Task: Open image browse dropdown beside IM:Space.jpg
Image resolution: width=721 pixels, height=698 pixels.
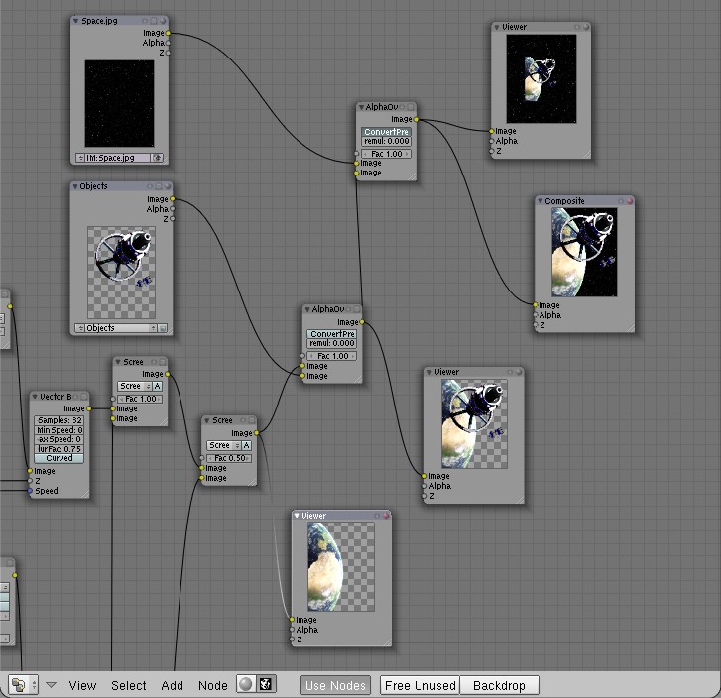Action: (x=80, y=158)
